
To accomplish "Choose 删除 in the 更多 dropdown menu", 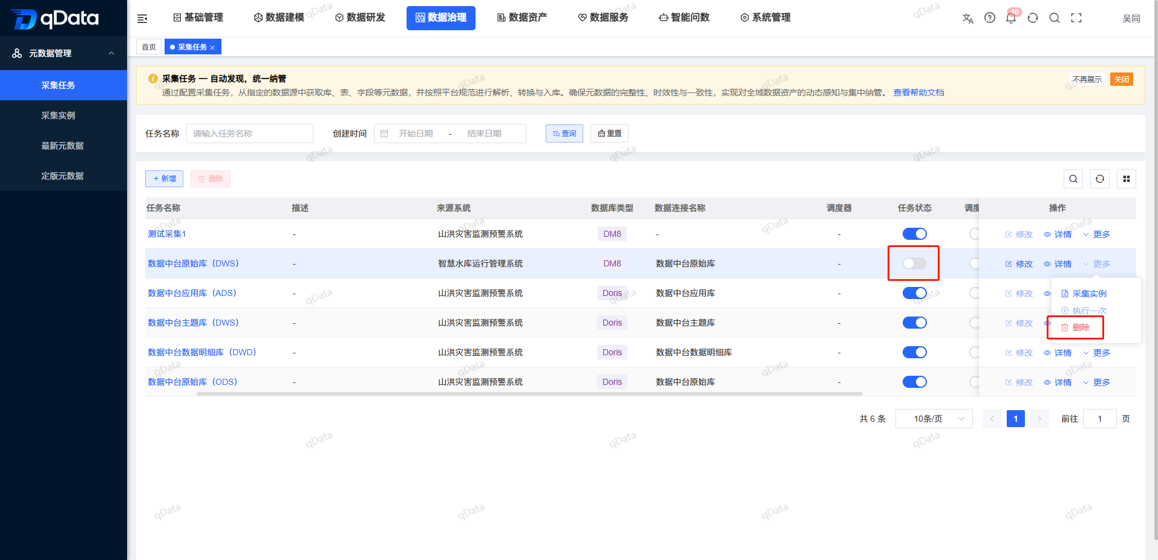I will [x=1076, y=327].
